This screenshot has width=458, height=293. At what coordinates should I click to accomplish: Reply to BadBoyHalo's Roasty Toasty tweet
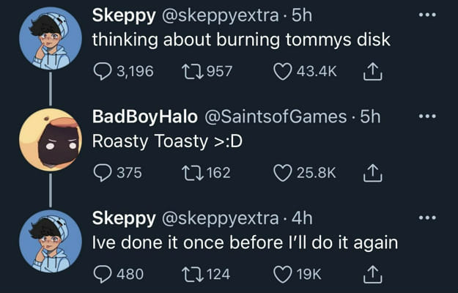click(103, 172)
